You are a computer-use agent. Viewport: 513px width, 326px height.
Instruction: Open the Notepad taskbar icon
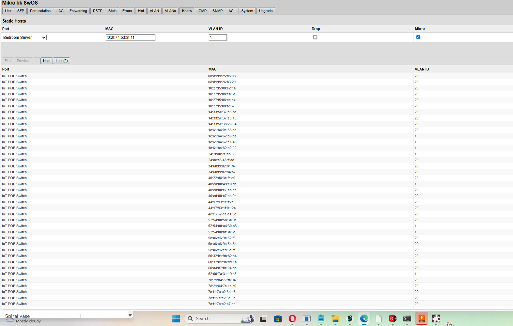click(x=321, y=318)
